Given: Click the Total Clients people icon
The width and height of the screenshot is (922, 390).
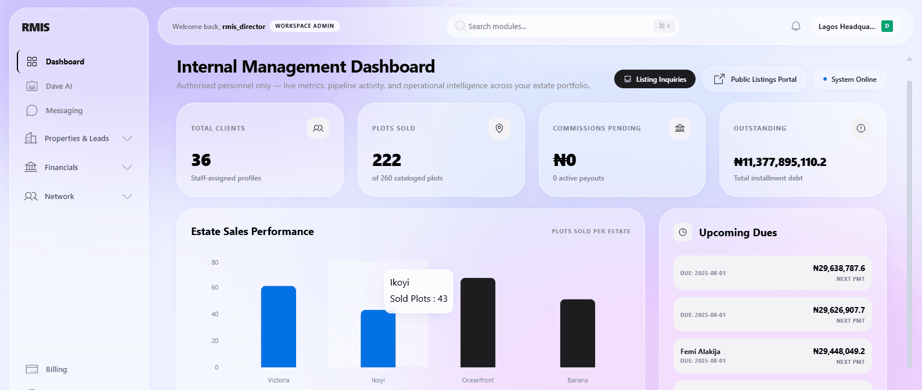Looking at the screenshot, I should tap(318, 128).
